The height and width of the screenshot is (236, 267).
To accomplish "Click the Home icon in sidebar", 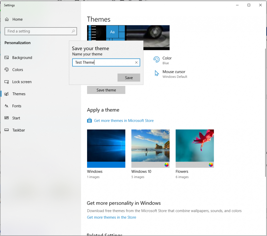I will [x=7, y=19].
